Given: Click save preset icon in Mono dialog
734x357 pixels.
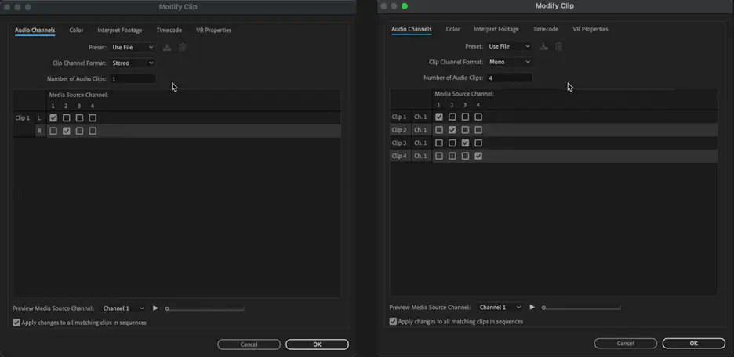Looking at the screenshot, I should click(x=543, y=47).
